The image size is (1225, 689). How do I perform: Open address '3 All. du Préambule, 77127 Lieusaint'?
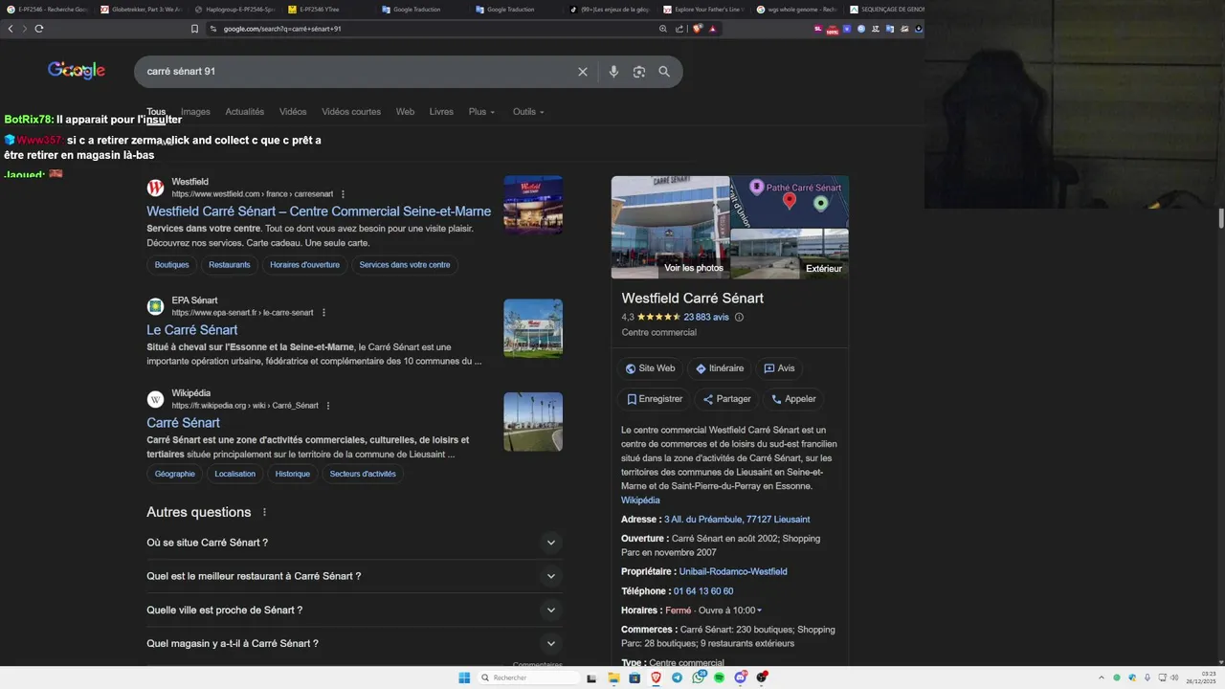click(737, 520)
